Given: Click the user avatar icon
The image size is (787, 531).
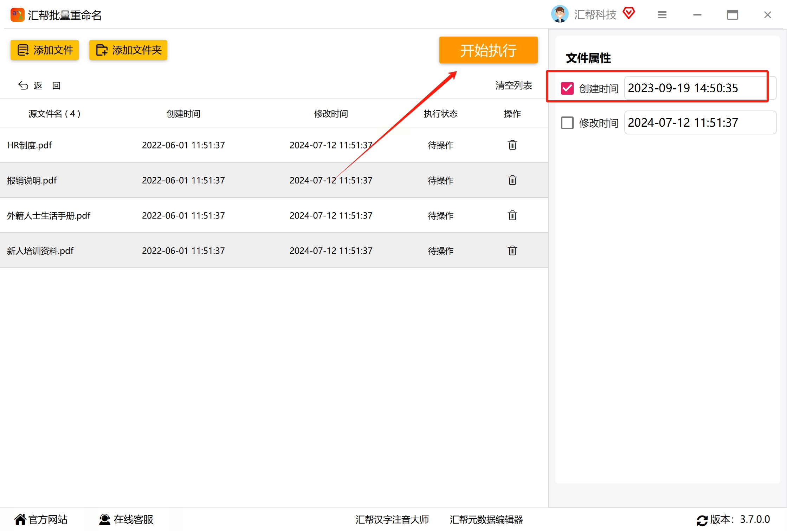Looking at the screenshot, I should (560, 14).
